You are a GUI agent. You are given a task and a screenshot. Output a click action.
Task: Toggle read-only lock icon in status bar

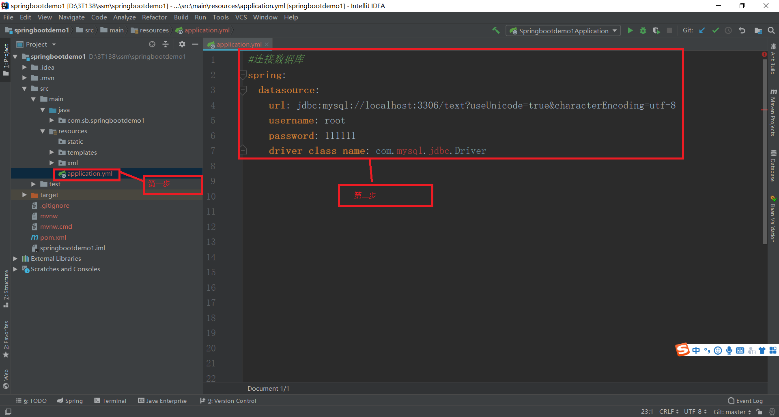point(760,412)
